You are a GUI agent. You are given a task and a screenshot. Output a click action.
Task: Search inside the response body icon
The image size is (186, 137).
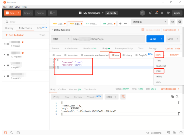pos(177,97)
